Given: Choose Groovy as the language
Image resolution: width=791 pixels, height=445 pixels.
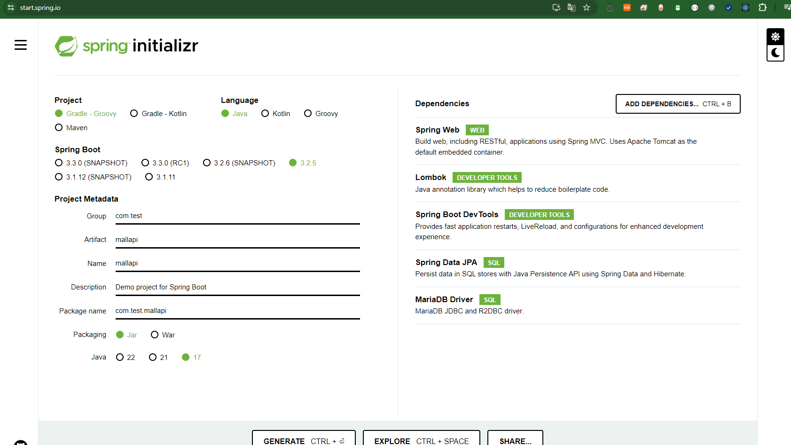Looking at the screenshot, I should pyautogui.click(x=321, y=114).
